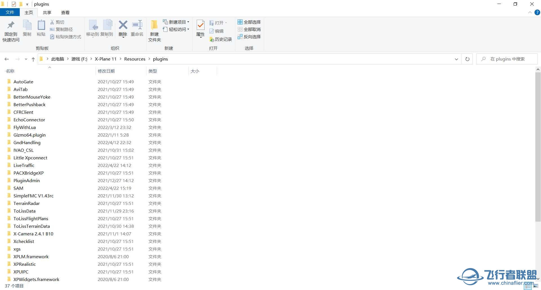
Task: Go to This PC (此电脑) in the breadcrumb
Action: click(x=58, y=59)
